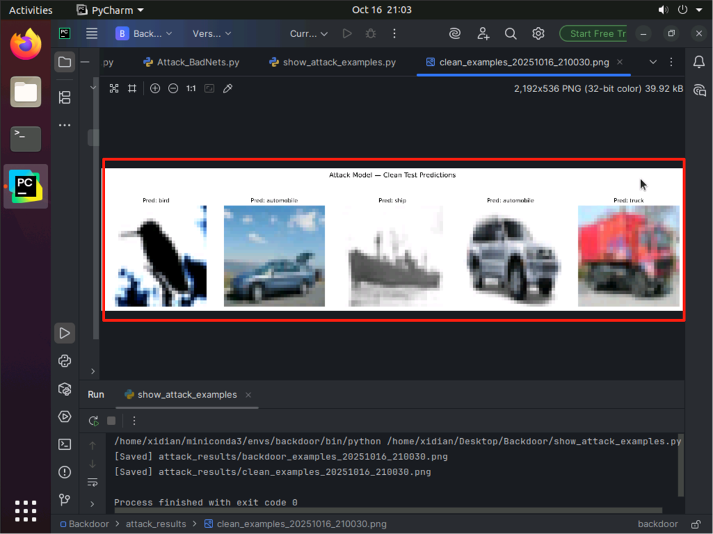Image resolution: width=713 pixels, height=534 pixels.
Task: Toggle the image grid overlay
Action: click(x=132, y=88)
